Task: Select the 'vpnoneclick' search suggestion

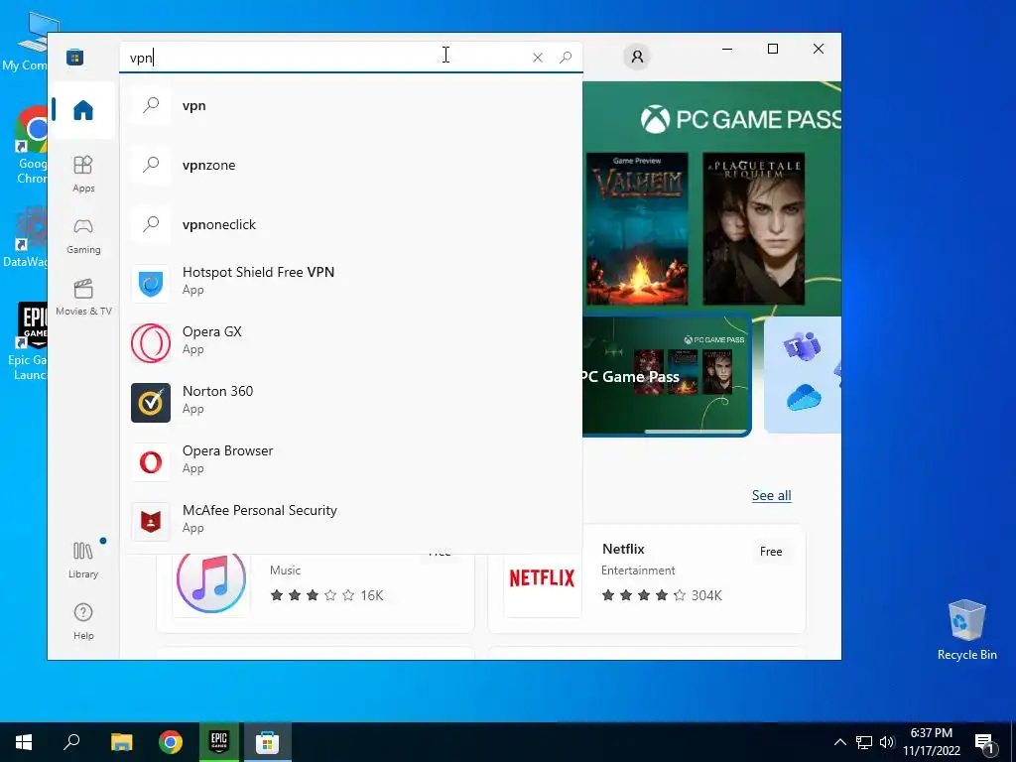Action: [350, 225]
